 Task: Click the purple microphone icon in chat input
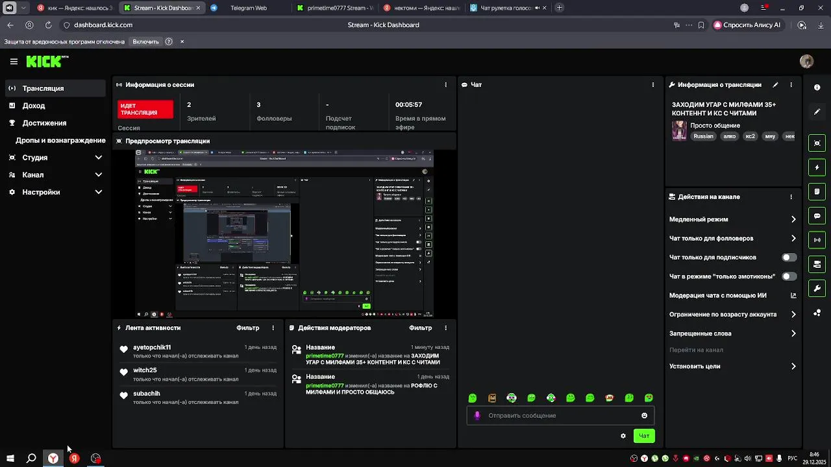(477, 416)
